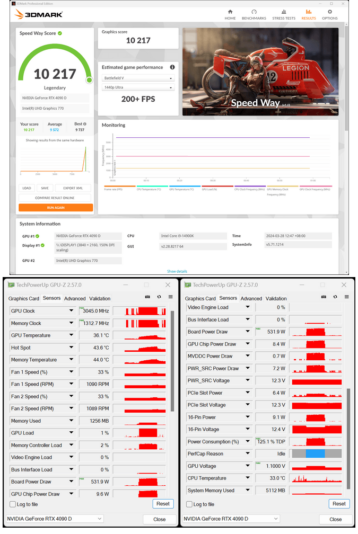Click Close button in left GPU-Z window
The height and width of the screenshot is (534, 358).
(159, 519)
